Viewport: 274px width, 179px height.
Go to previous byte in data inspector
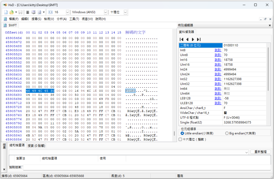(x=187, y=39)
